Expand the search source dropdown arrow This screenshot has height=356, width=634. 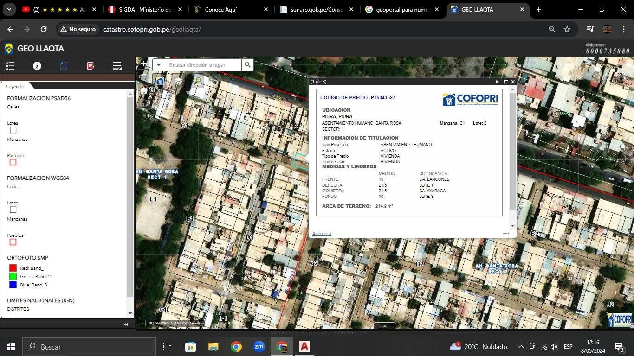[159, 65]
